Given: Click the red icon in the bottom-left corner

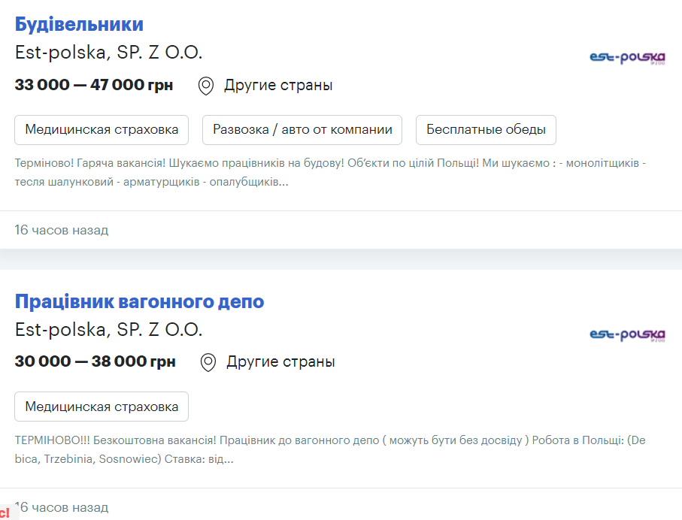Looking at the screenshot, I should (x=5, y=512).
